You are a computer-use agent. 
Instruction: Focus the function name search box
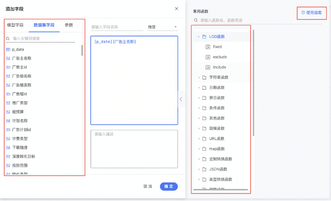pyautogui.click(x=257, y=20)
